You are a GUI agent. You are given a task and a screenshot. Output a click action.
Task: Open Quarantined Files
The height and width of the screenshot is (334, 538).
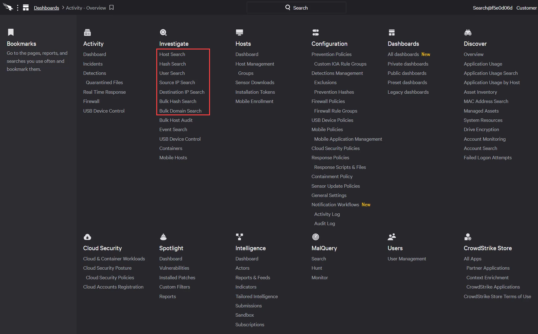point(104,83)
